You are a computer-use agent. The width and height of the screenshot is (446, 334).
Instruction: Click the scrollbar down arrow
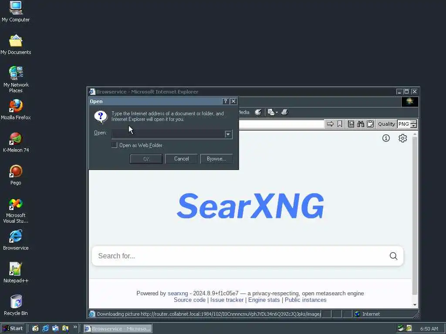[415, 305]
